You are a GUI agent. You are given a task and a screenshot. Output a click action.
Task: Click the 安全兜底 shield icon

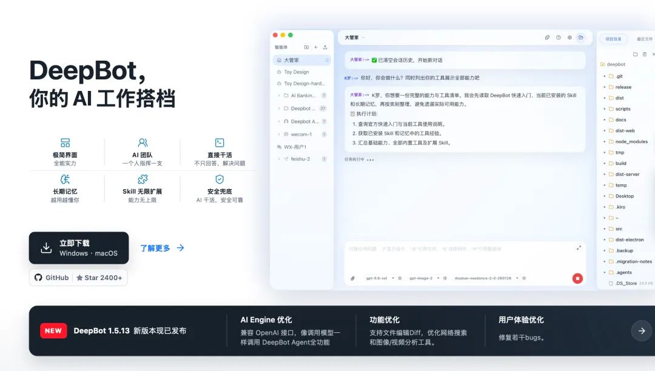pos(220,179)
